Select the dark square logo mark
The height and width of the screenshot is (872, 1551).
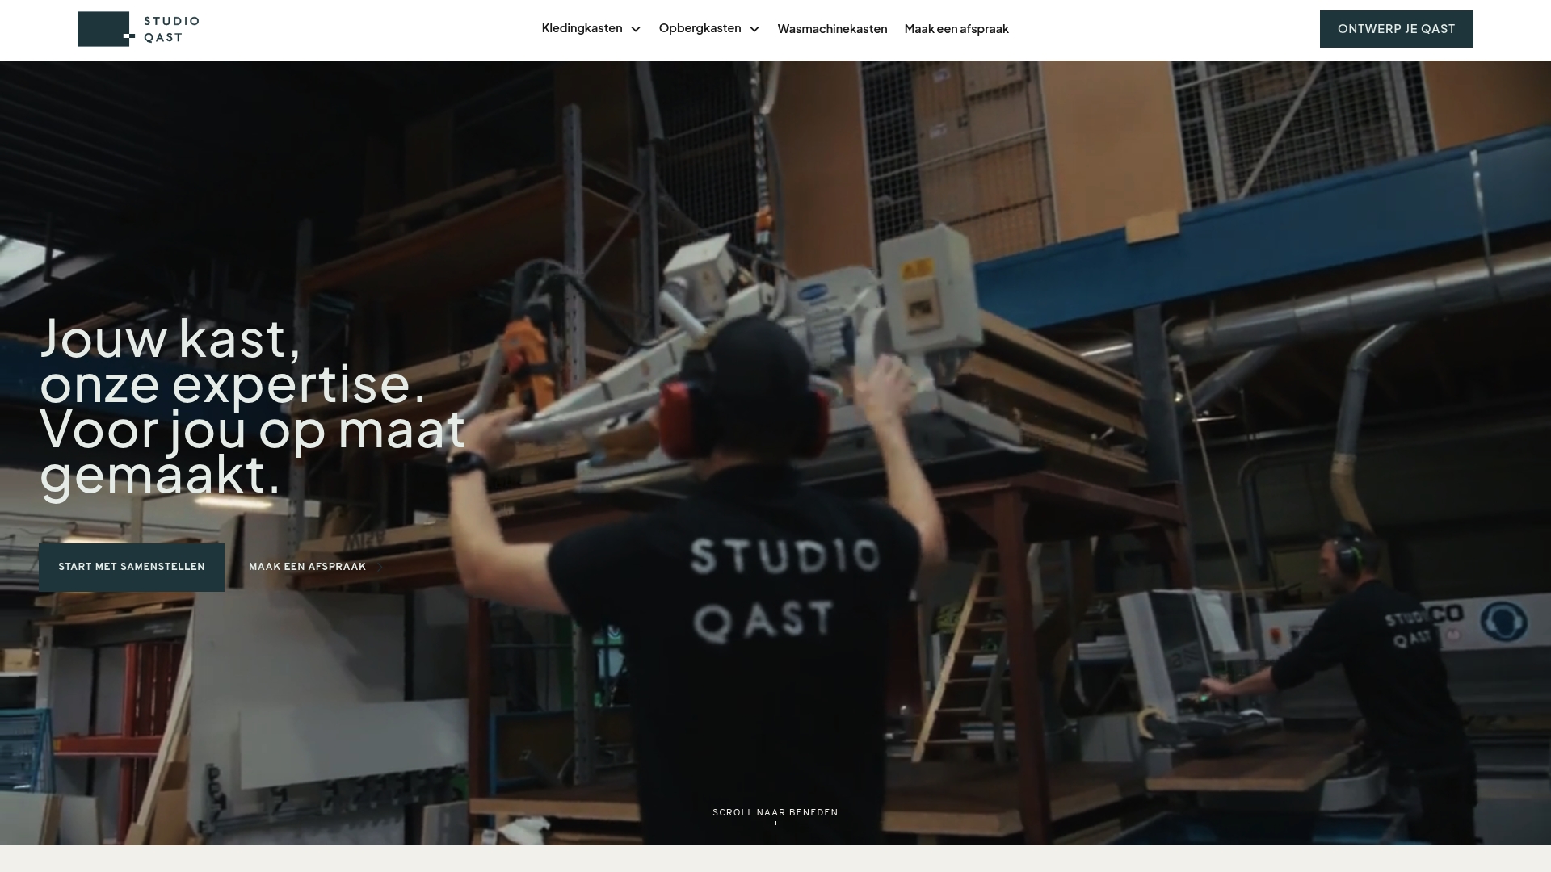click(x=103, y=27)
